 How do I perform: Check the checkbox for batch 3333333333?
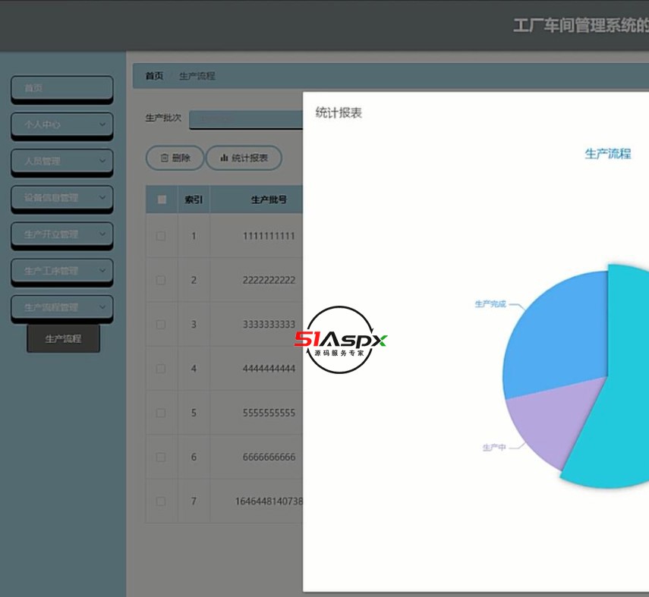click(160, 324)
